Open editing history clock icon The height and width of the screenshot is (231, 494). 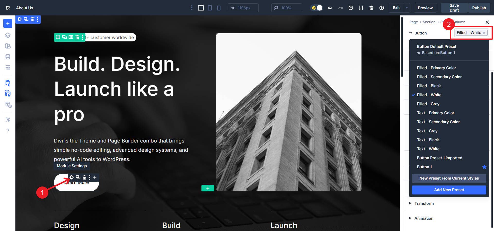point(351,8)
